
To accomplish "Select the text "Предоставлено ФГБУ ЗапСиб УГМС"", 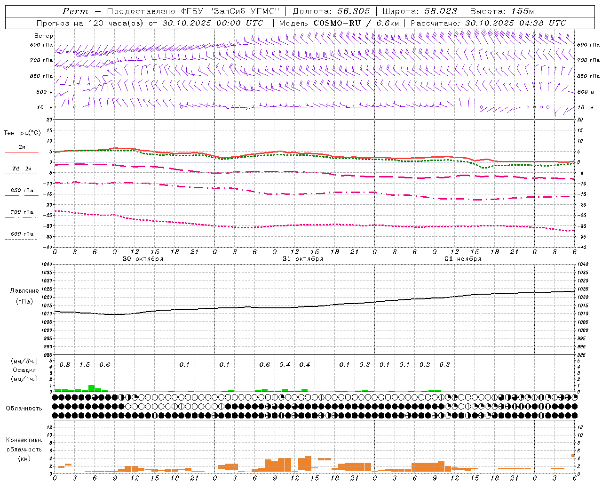I will 193,11.
